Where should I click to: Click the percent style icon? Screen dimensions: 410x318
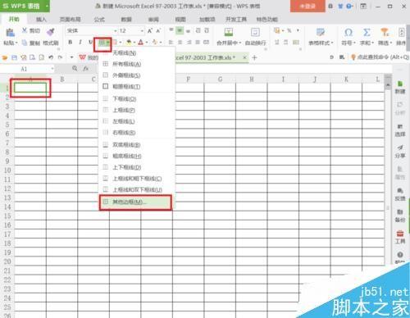(x=289, y=30)
